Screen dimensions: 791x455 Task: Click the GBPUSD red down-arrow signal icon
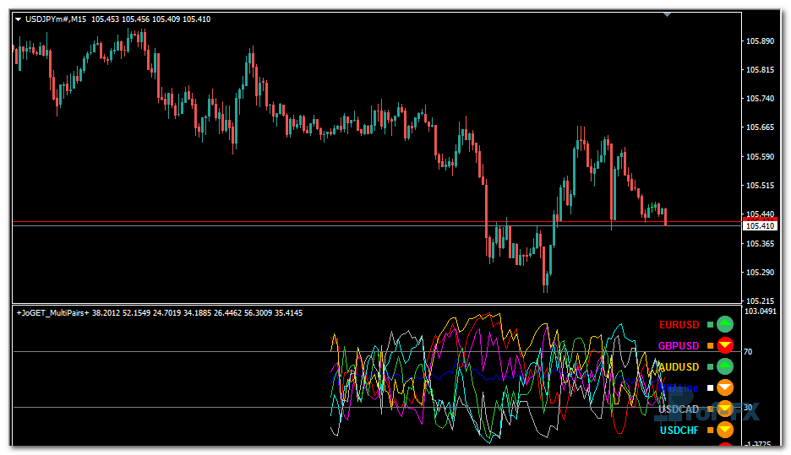pos(724,345)
